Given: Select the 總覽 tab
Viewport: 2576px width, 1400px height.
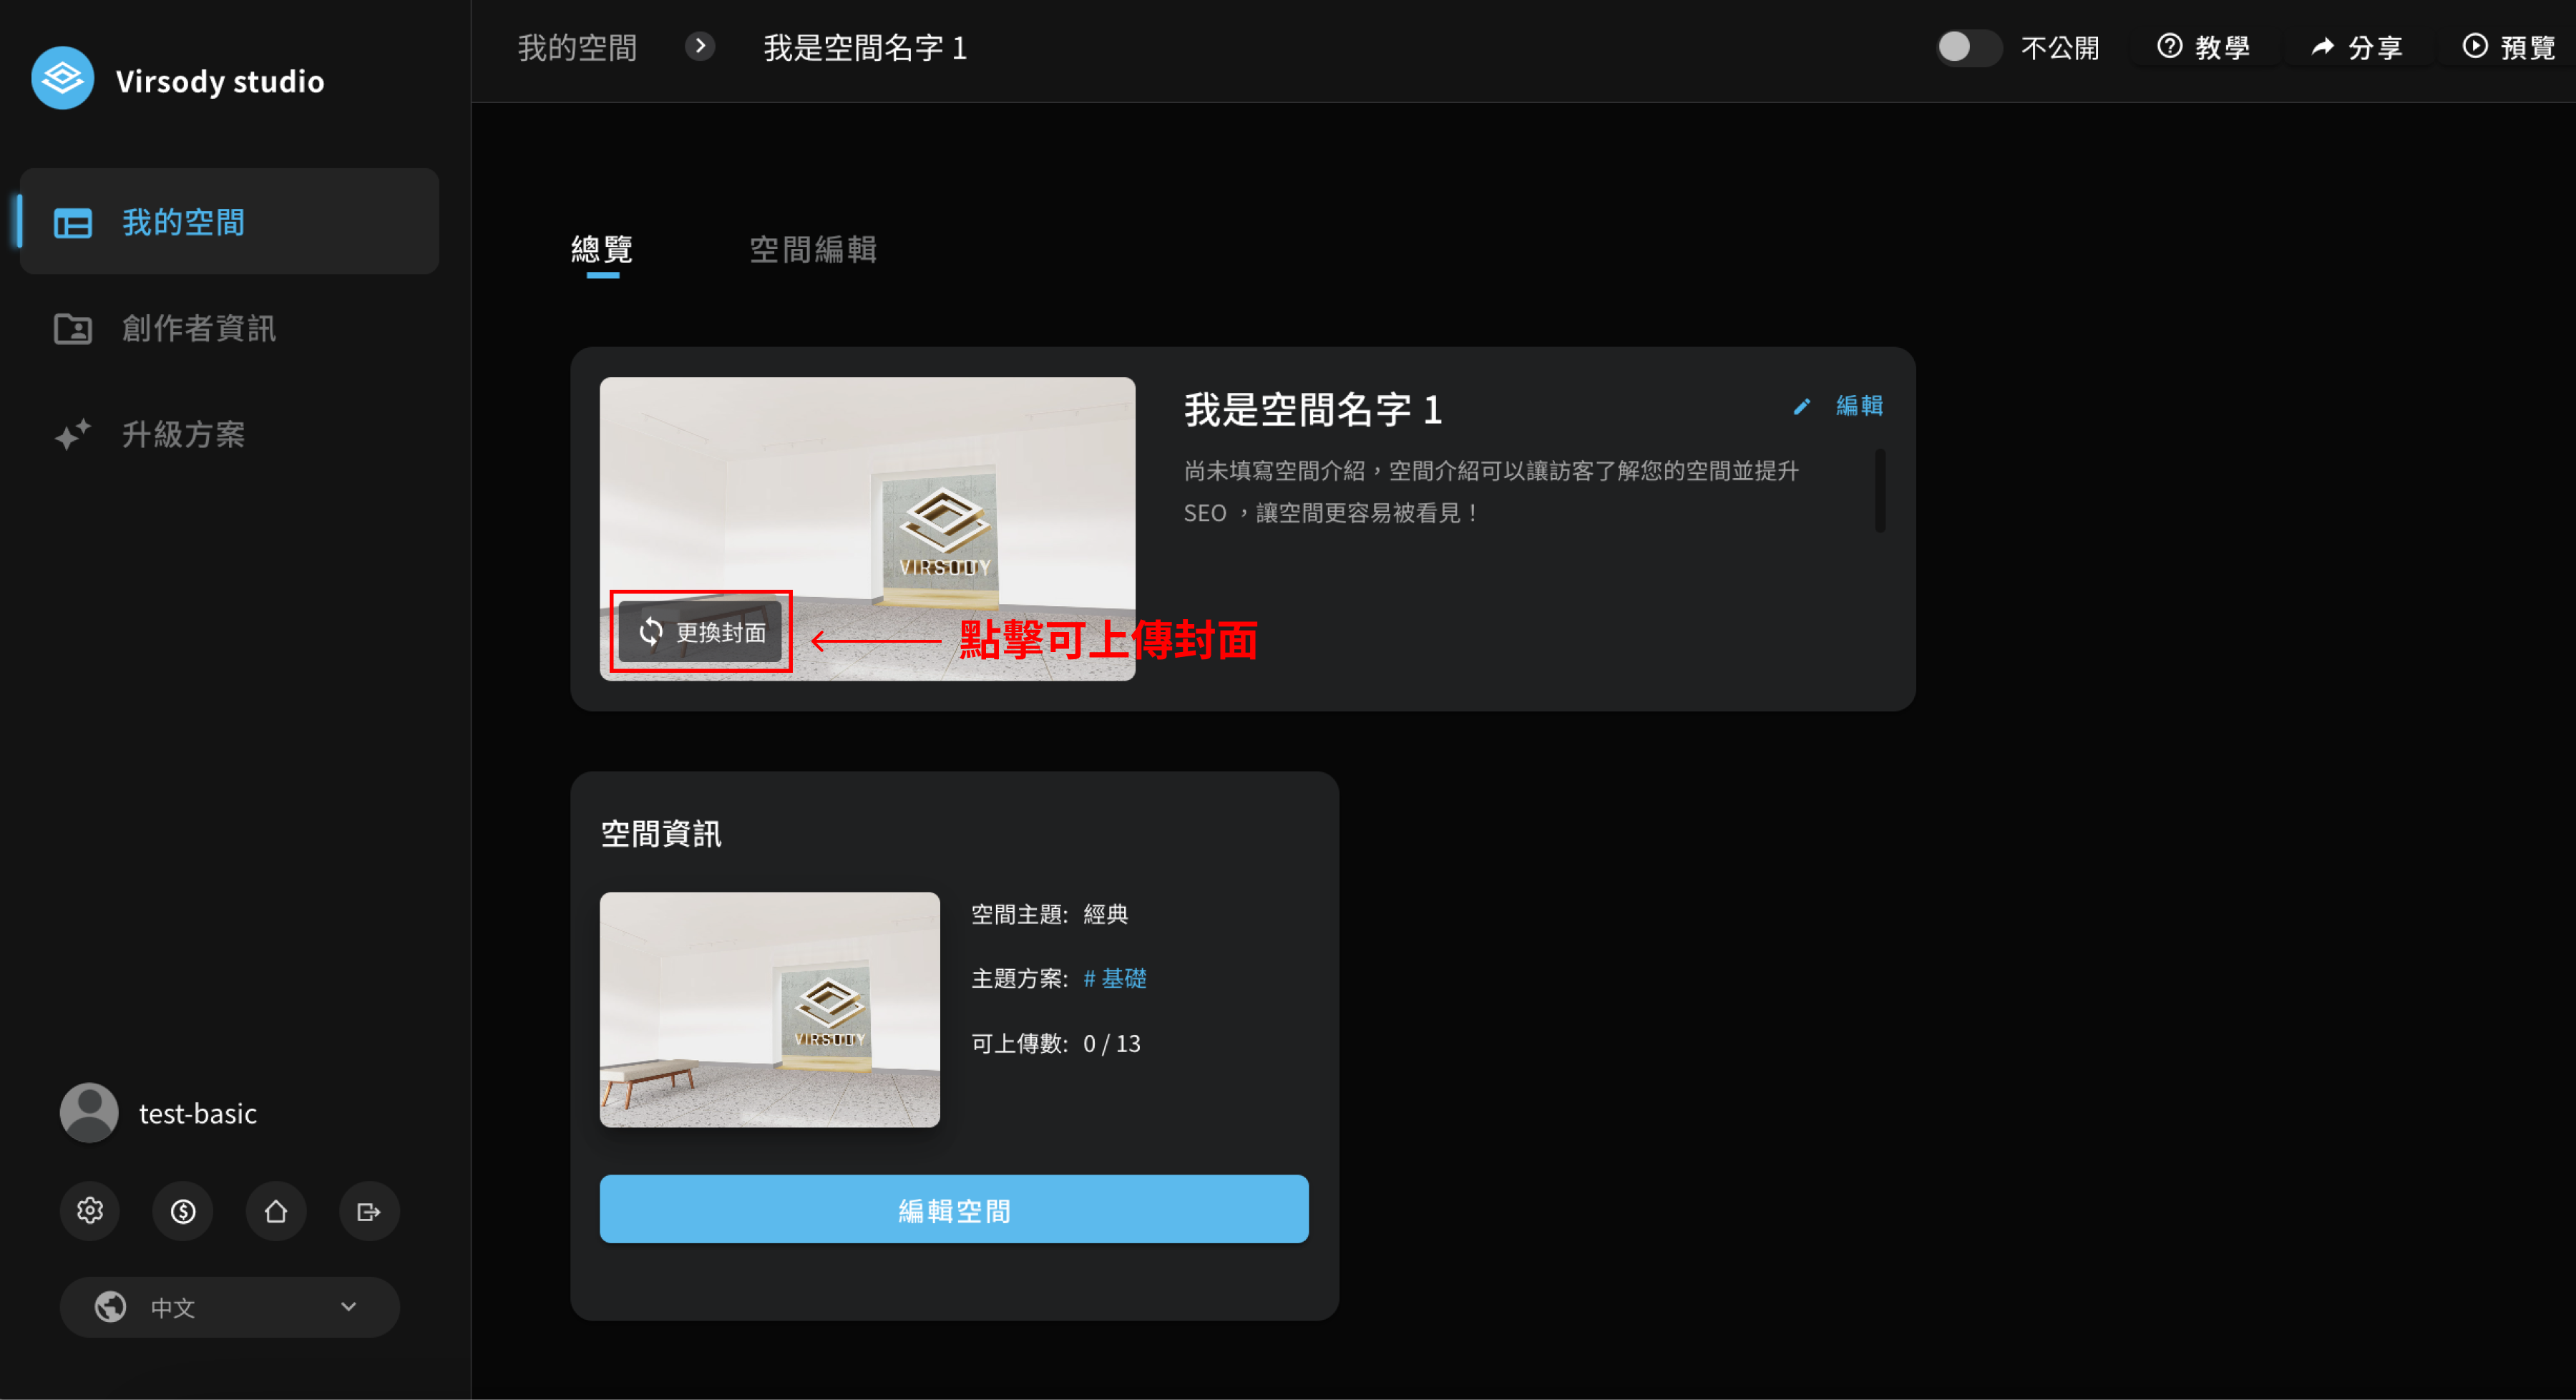Looking at the screenshot, I should coord(602,249).
